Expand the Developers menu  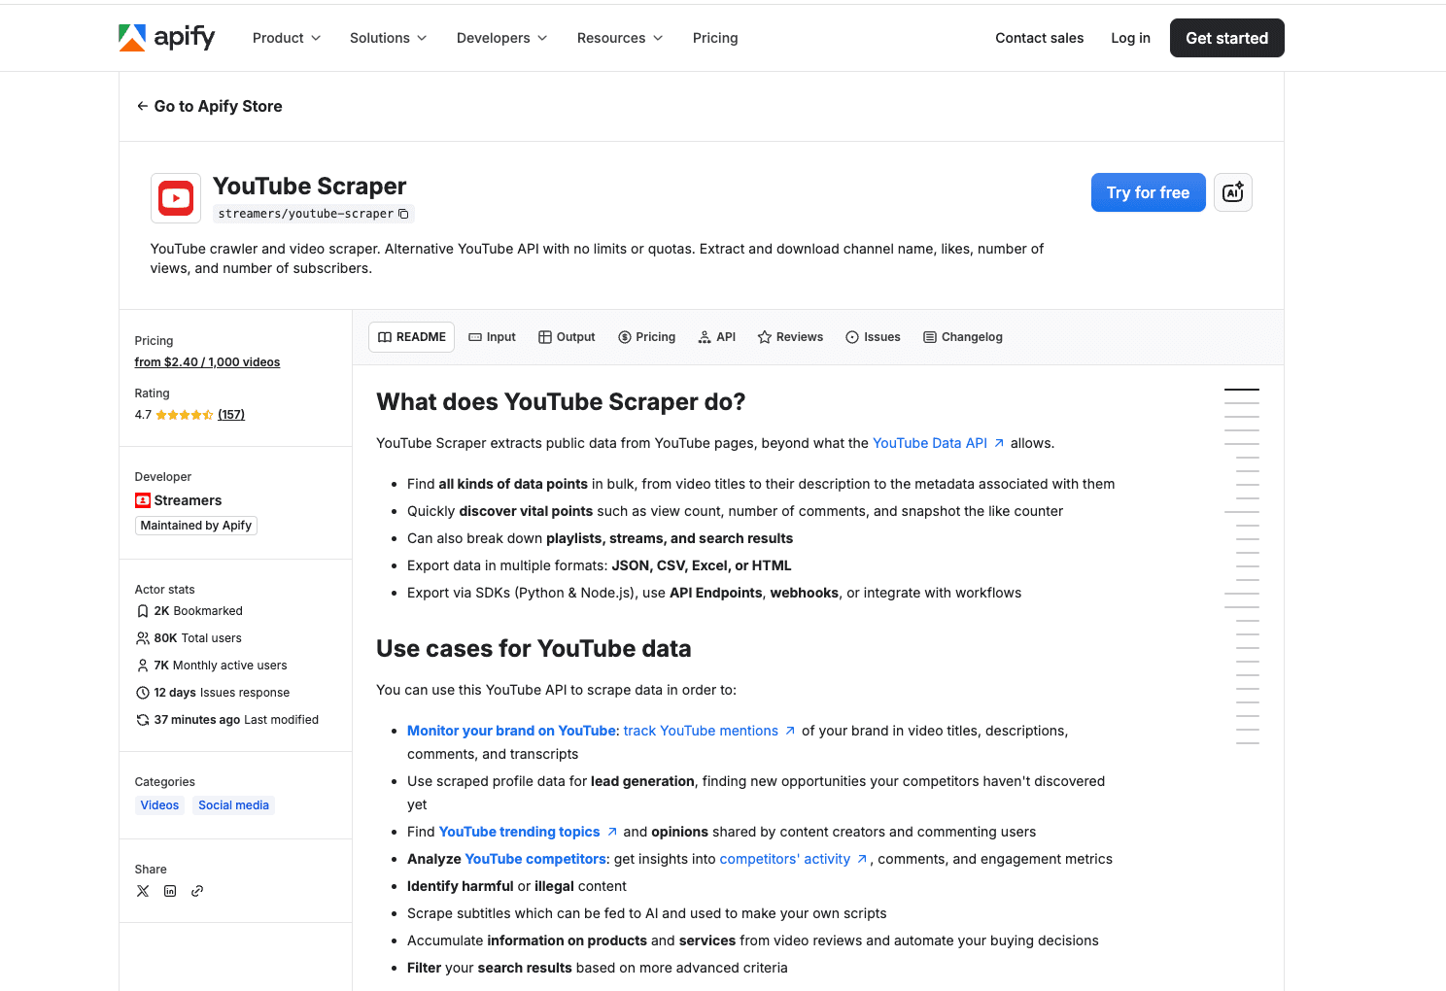[501, 38]
